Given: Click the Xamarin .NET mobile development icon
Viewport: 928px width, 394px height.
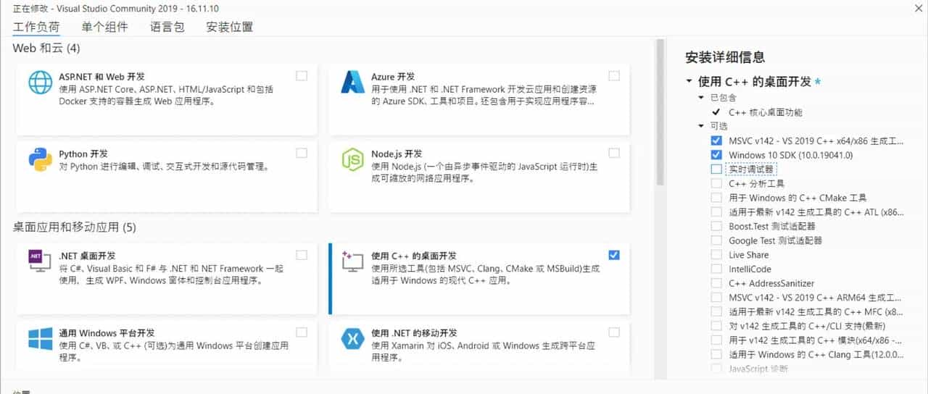Looking at the screenshot, I should coord(353,338).
